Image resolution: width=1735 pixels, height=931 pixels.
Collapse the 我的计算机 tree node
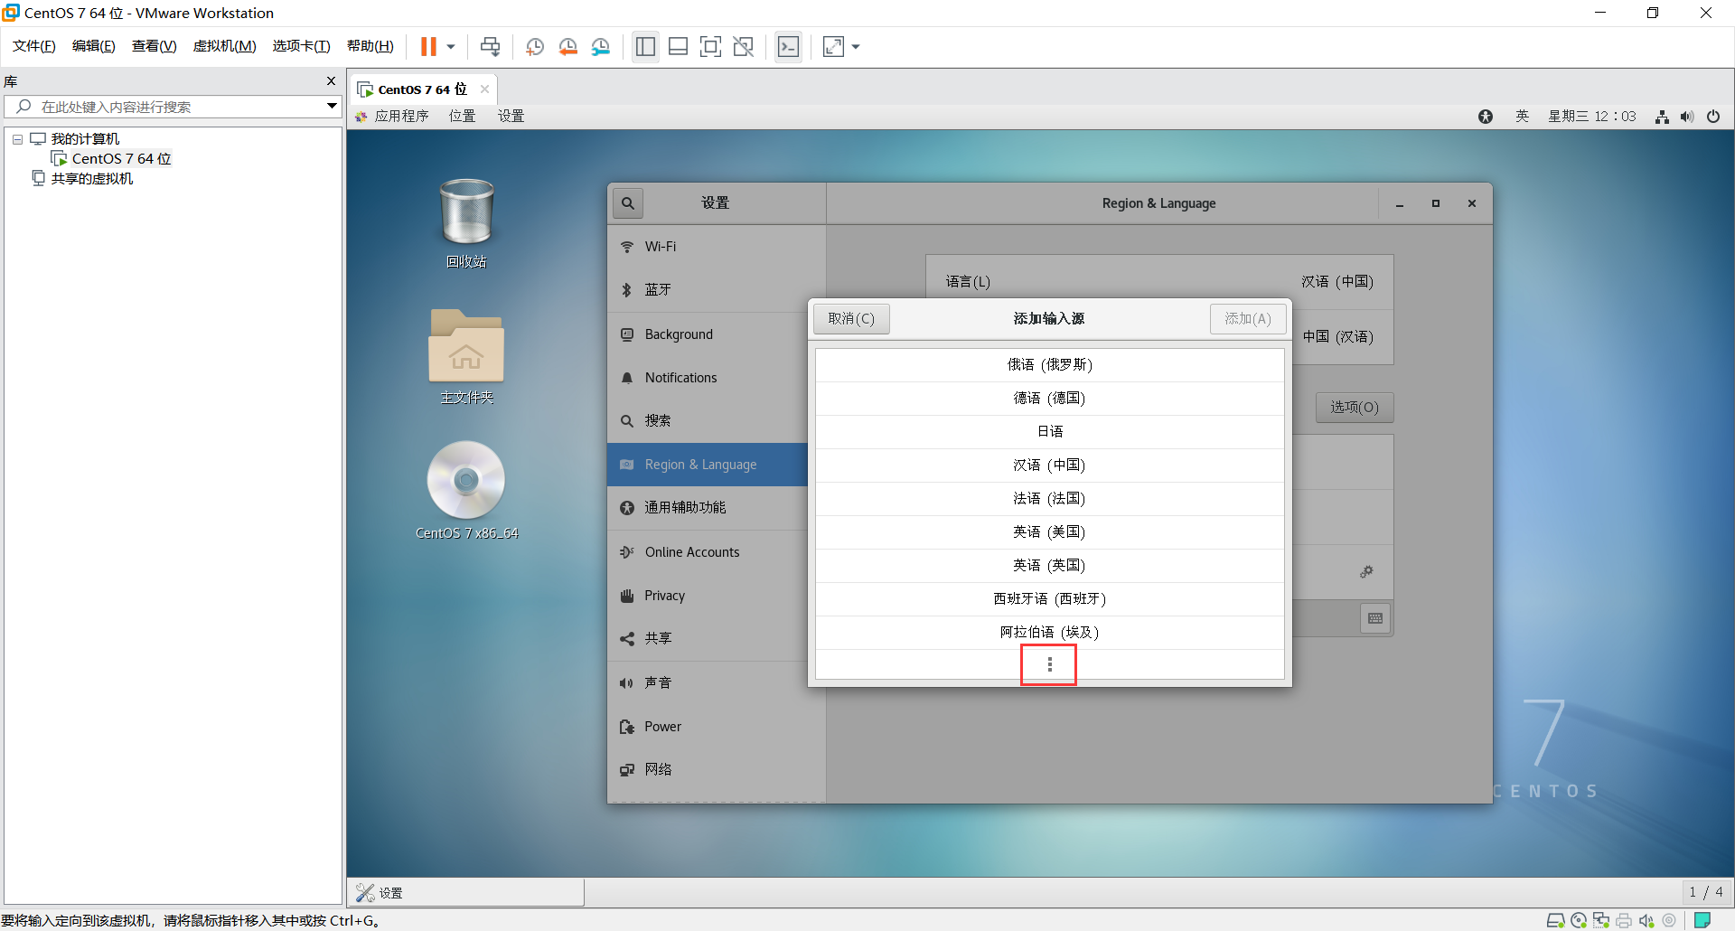pyautogui.click(x=17, y=139)
